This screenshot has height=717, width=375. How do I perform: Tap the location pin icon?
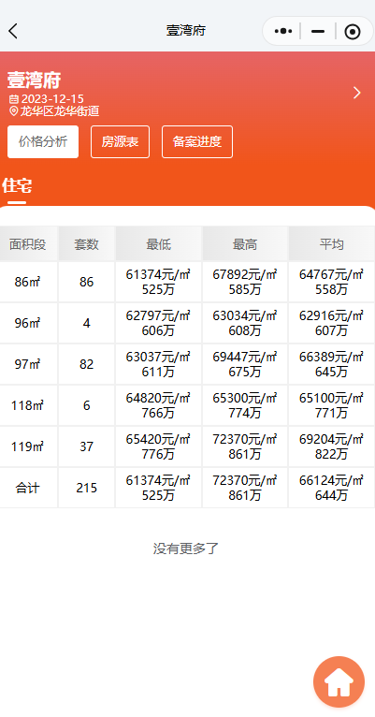point(14,110)
